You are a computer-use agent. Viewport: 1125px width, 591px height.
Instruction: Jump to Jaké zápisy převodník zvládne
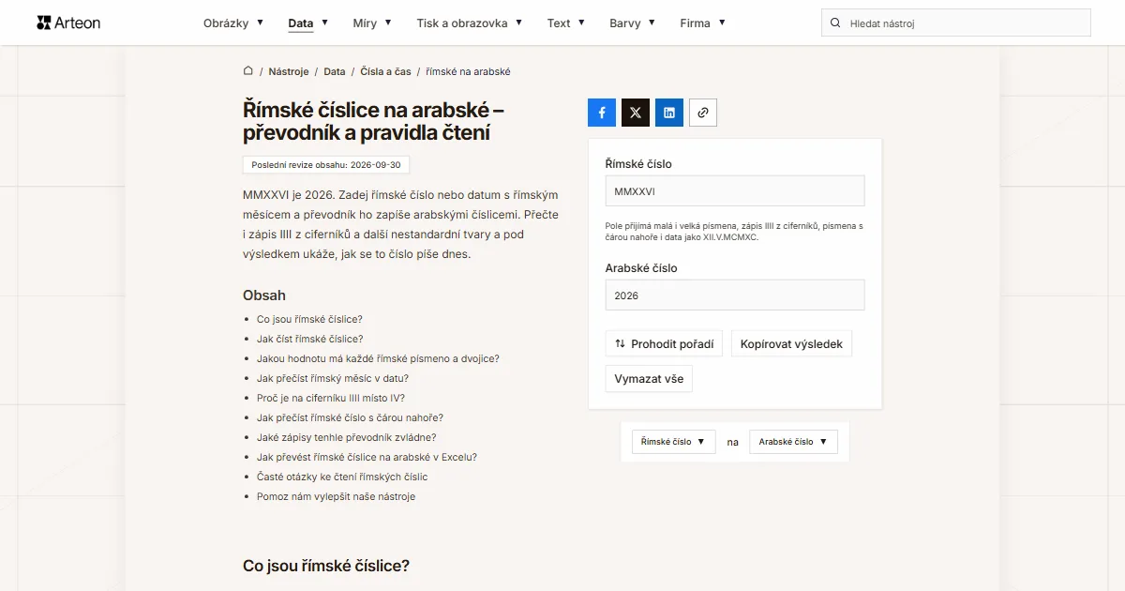pyautogui.click(x=347, y=437)
